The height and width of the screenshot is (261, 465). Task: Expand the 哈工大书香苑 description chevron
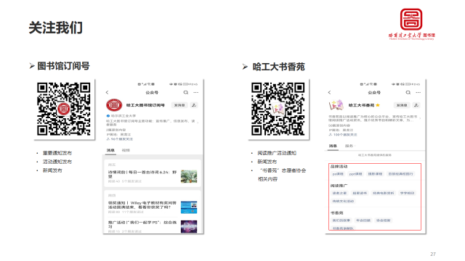pyautogui.click(x=420, y=117)
